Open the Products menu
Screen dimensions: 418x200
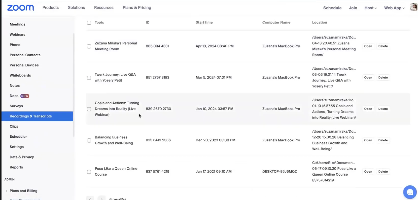tap(50, 8)
